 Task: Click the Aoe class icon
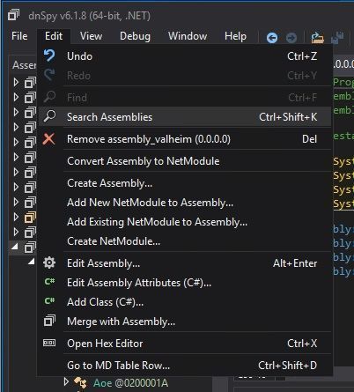pyautogui.click(x=80, y=383)
